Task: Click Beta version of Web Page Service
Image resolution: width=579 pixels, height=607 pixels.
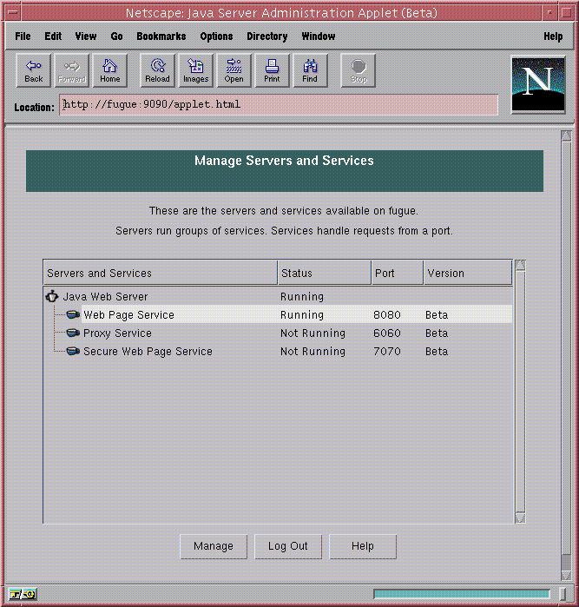Action: (437, 314)
